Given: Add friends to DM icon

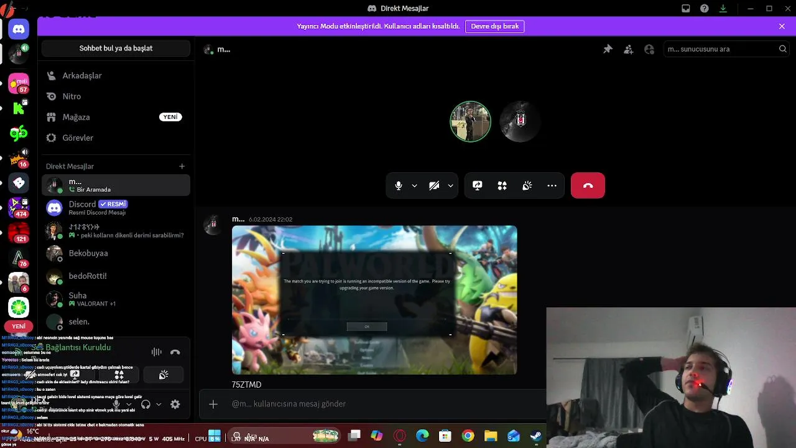Looking at the screenshot, I should (x=629, y=49).
